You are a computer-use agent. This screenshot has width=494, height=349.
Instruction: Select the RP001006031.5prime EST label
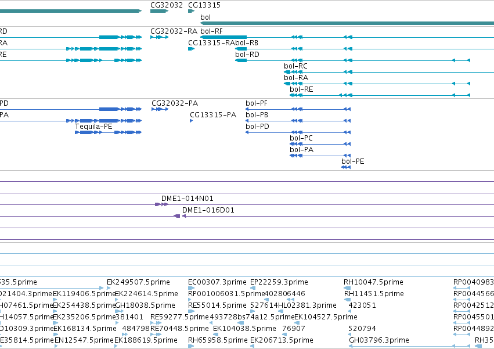point(226,294)
